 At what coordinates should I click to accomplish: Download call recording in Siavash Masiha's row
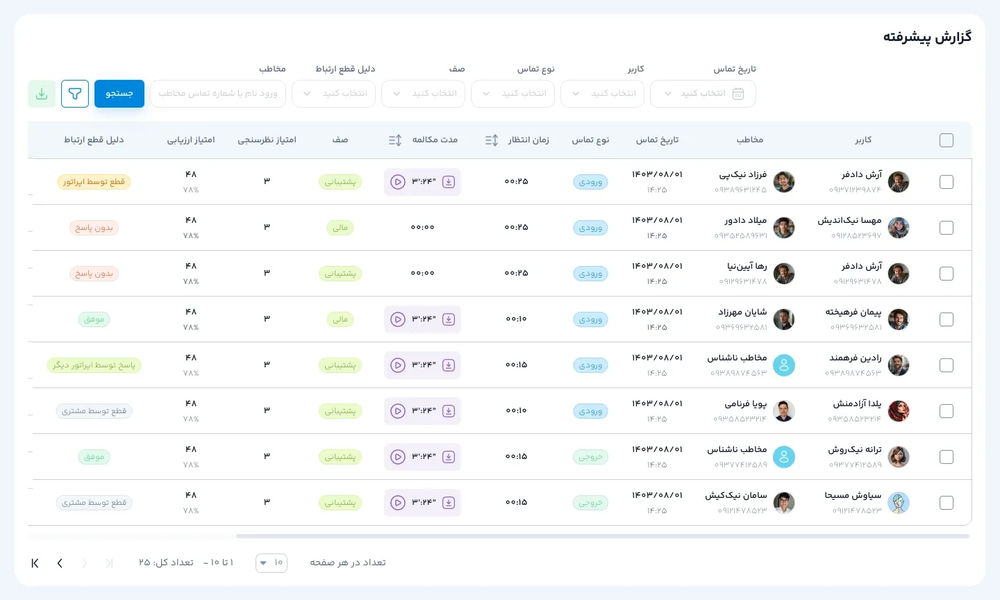[449, 503]
